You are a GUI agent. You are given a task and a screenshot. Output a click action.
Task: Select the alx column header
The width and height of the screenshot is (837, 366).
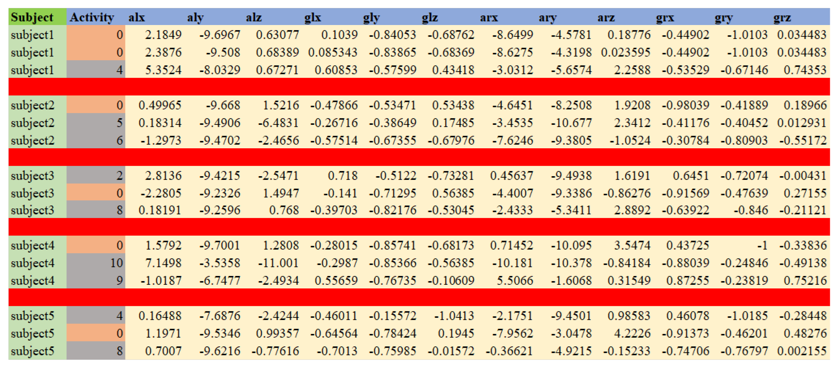137,17
